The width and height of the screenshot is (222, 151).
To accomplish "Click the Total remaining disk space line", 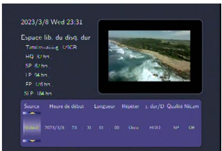I will coord(51,47).
